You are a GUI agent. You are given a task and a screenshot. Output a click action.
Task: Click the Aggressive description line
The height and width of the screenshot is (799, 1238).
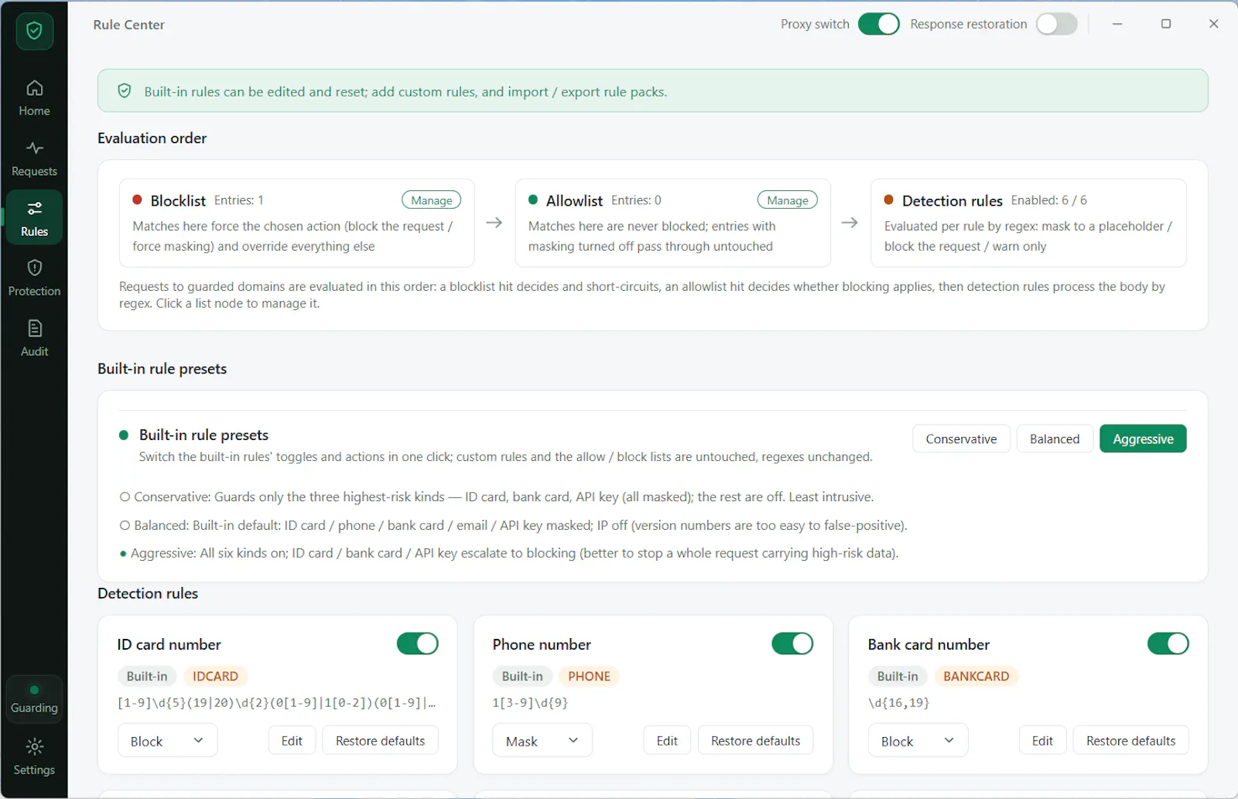pyautogui.click(x=509, y=553)
